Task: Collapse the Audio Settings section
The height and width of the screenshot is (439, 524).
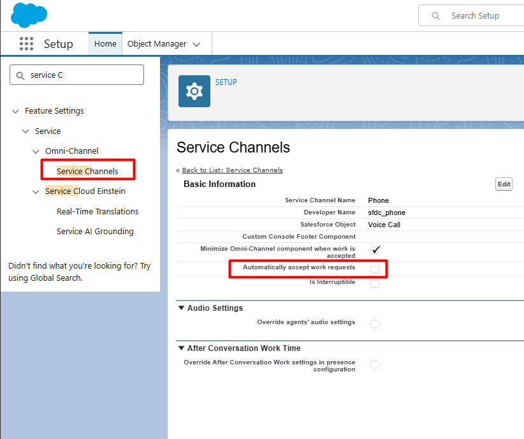Action: [x=181, y=308]
